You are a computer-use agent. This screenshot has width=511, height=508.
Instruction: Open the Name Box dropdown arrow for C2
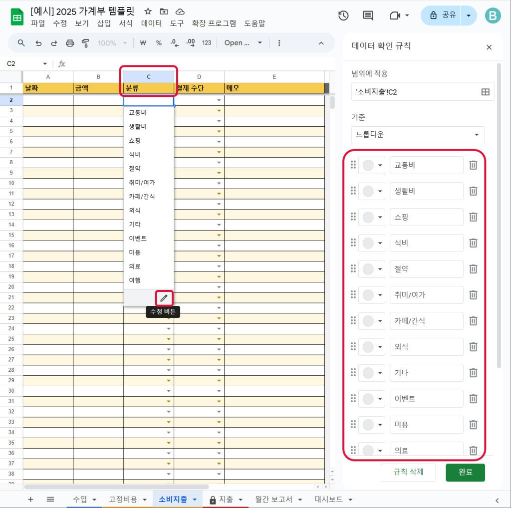point(45,64)
